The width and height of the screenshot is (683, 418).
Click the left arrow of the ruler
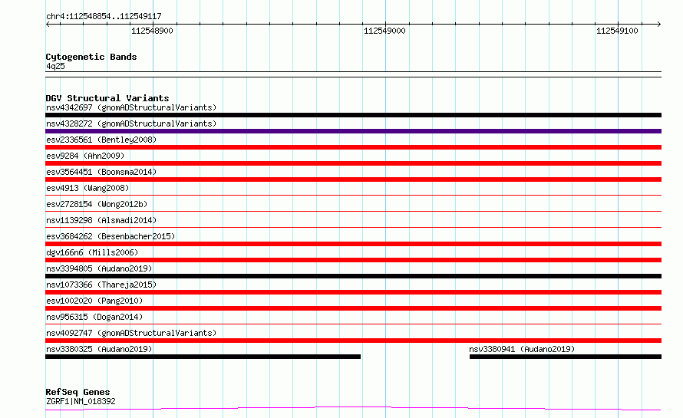48,24
